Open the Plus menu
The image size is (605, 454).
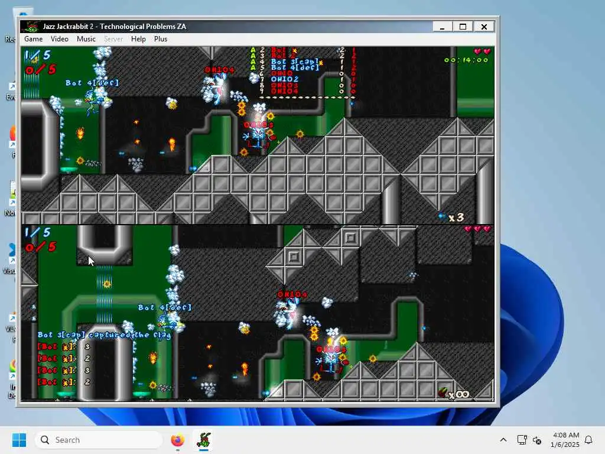point(161,39)
